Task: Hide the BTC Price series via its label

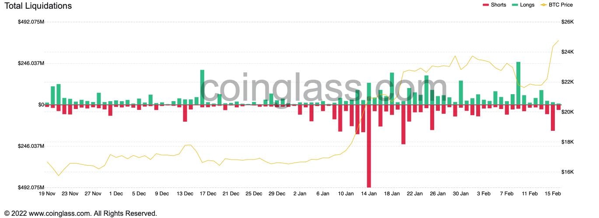Action: pyautogui.click(x=561, y=5)
